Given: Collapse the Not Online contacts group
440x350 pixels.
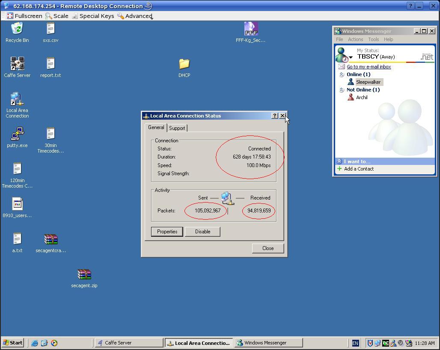Looking at the screenshot, I should pos(342,90).
